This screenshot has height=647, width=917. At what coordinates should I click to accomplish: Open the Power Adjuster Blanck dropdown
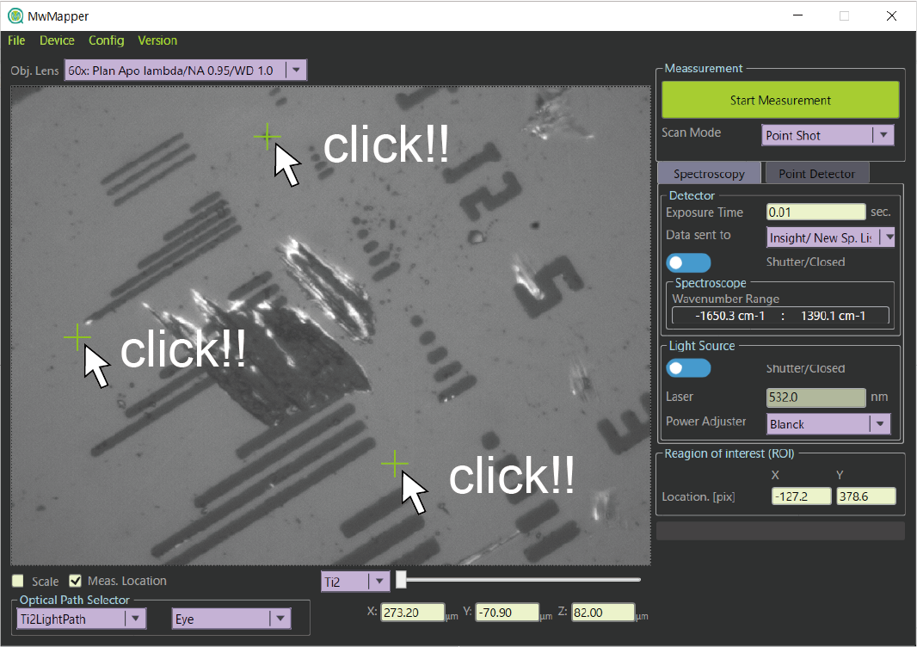[879, 423]
